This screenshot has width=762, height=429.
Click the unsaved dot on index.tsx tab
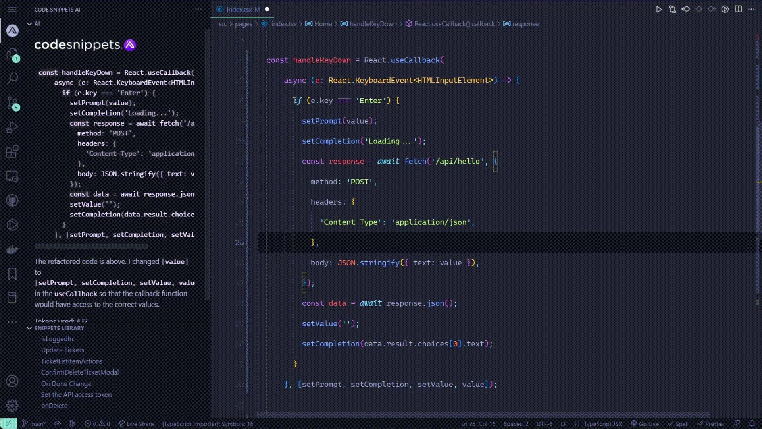[267, 9]
